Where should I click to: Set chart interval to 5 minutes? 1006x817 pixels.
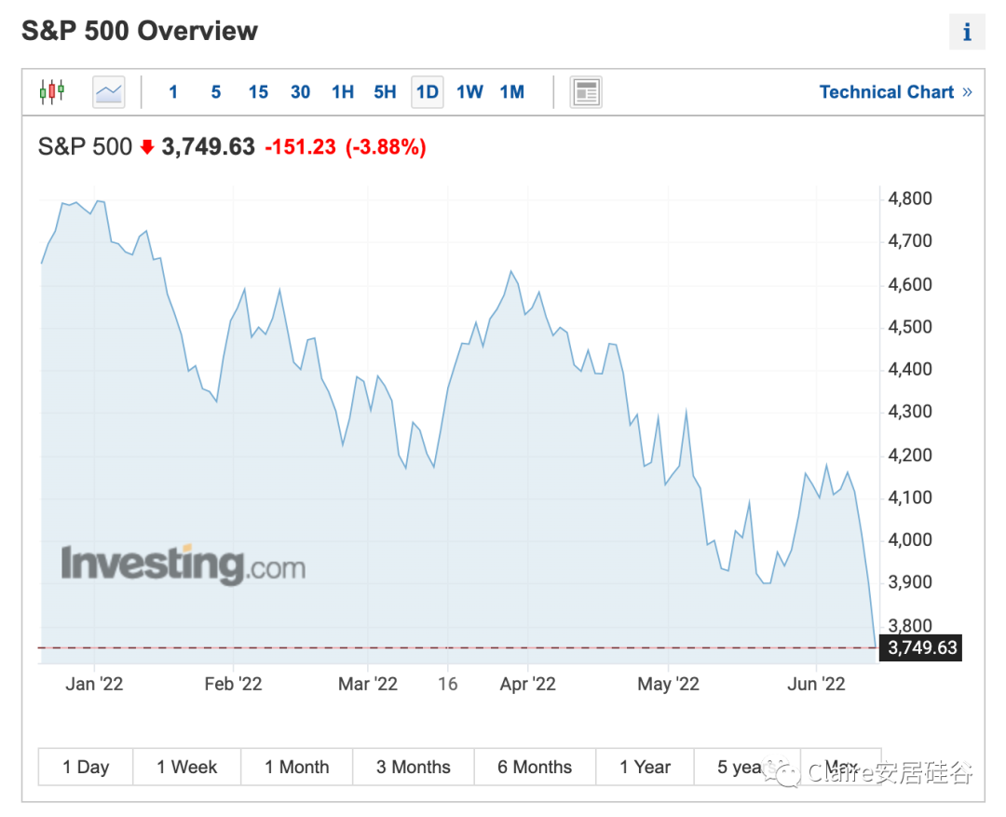216,92
